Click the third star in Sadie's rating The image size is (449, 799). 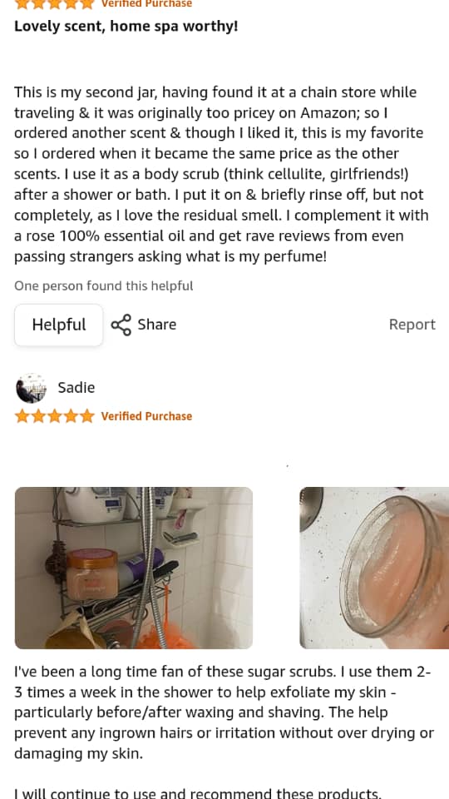tap(55, 416)
